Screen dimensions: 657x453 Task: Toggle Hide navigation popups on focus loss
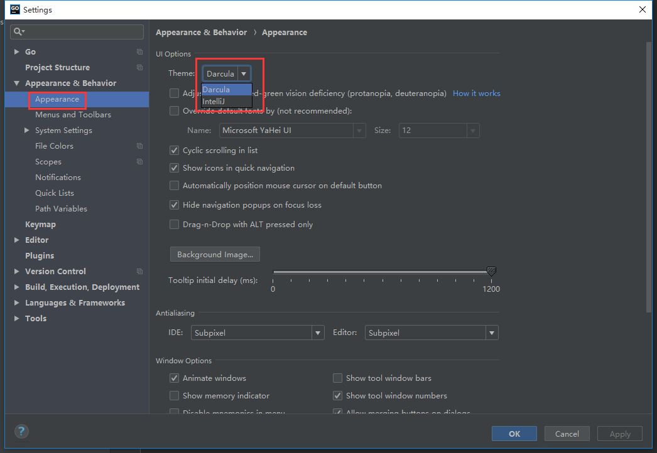click(x=174, y=205)
